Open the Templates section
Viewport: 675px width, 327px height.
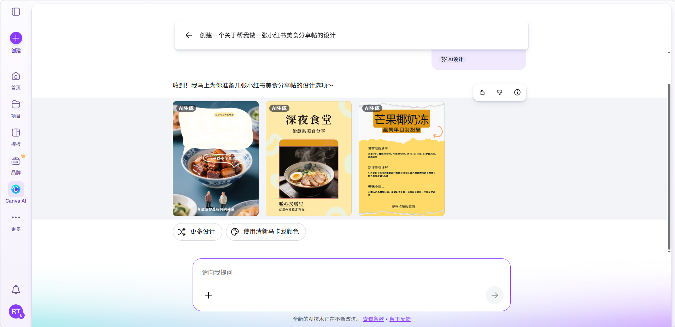[16, 133]
